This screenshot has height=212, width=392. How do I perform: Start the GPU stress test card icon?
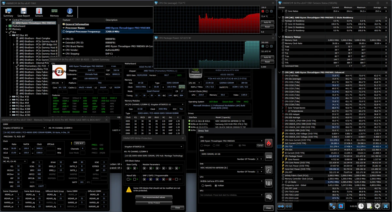click(x=269, y=183)
